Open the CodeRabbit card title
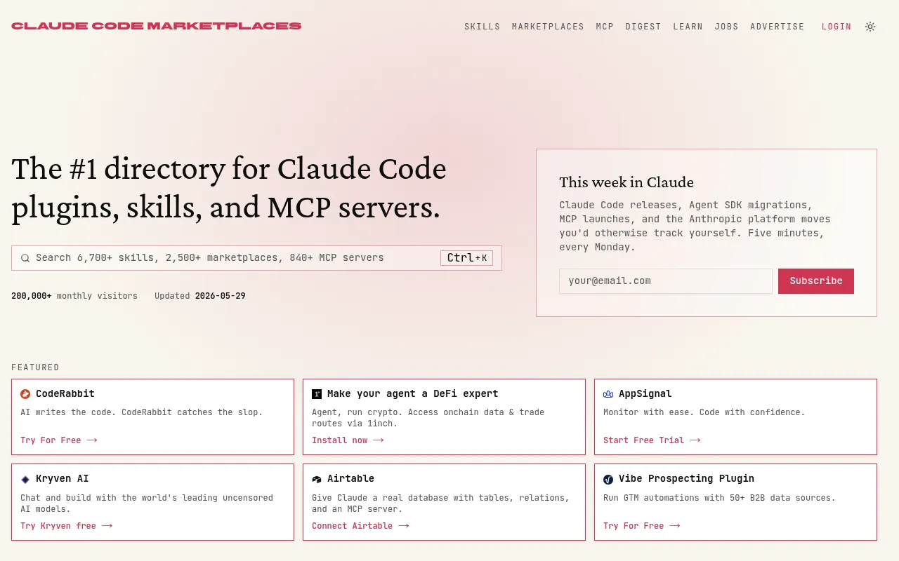This screenshot has width=899, height=561. (x=65, y=394)
